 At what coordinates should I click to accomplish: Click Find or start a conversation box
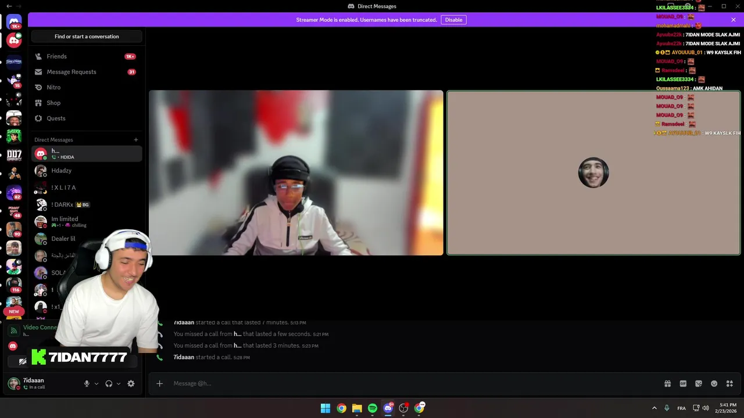[x=87, y=37]
